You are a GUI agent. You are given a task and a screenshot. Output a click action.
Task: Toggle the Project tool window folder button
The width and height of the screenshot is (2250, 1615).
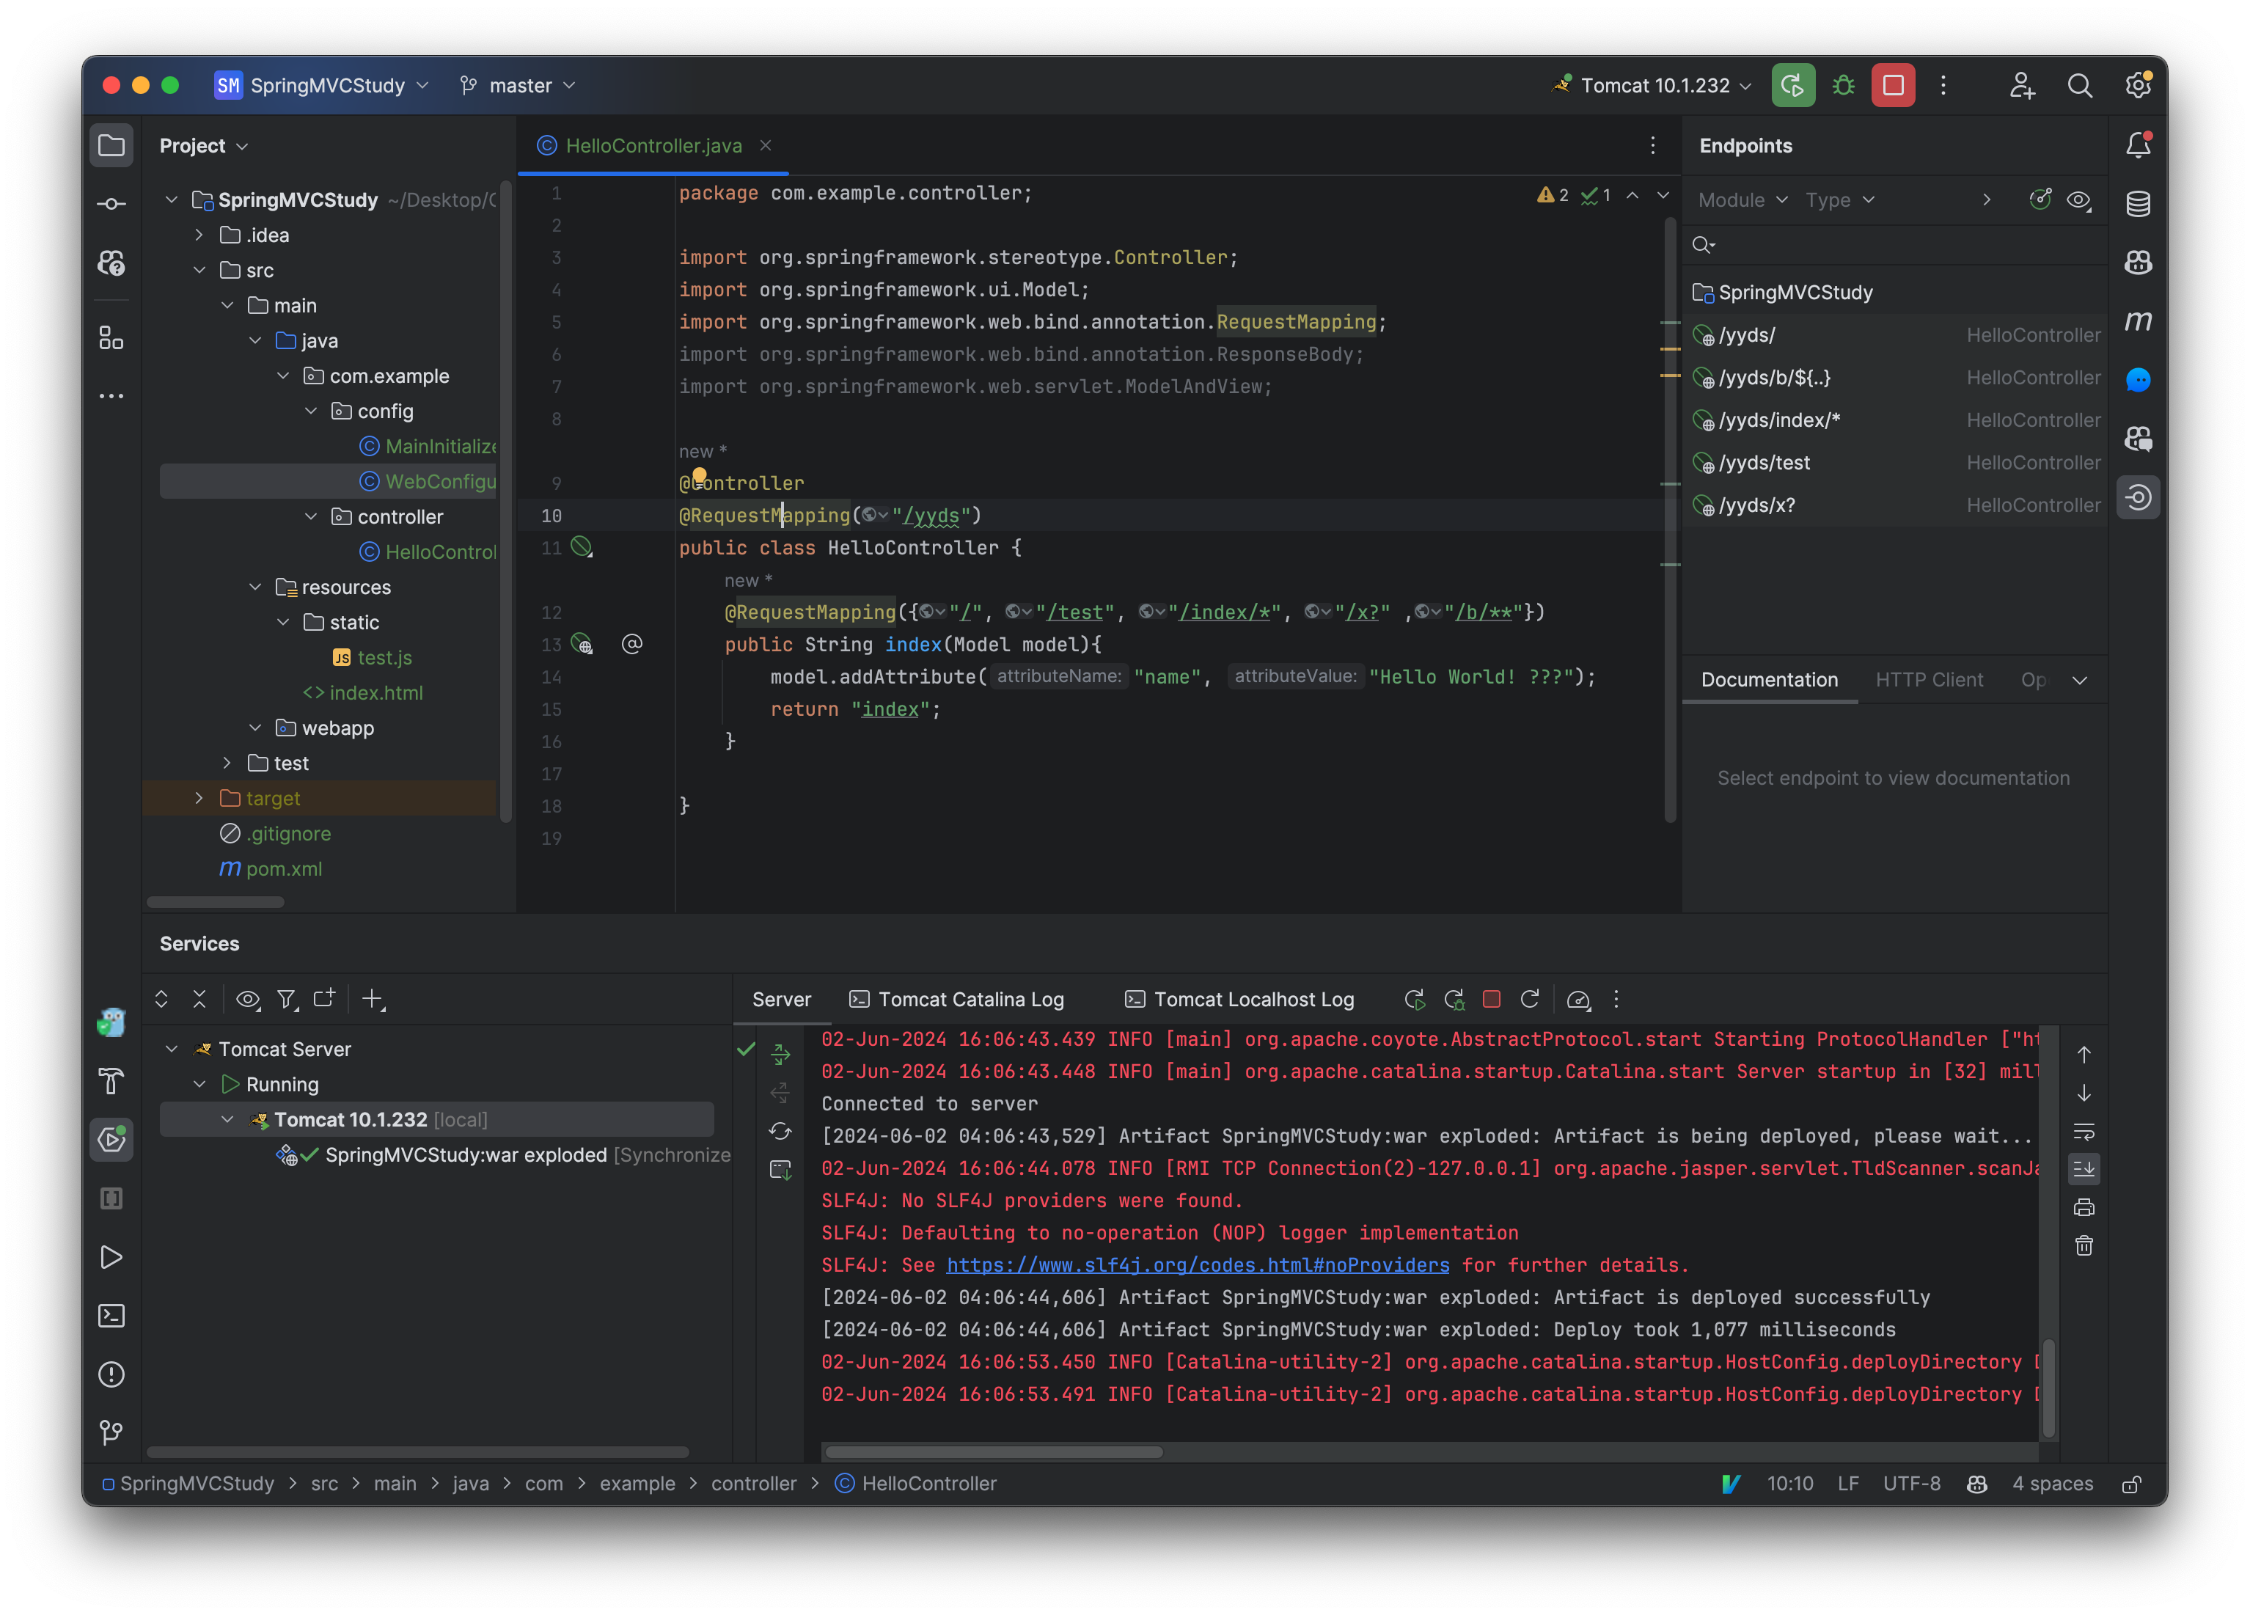pos(111,146)
